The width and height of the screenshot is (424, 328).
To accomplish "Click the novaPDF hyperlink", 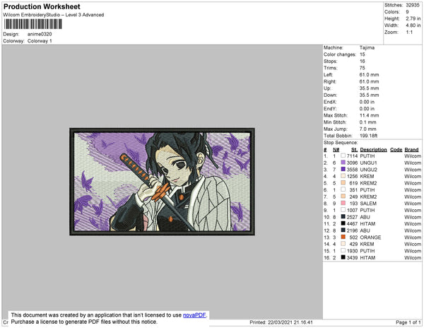I will 194,315.
